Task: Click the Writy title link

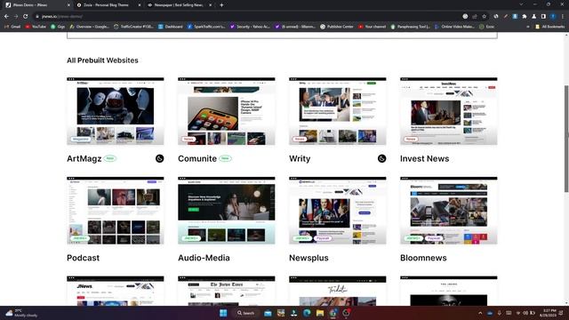Action: click(x=300, y=158)
